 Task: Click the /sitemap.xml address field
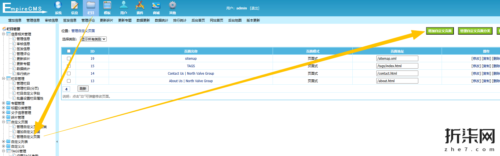tap(397, 59)
